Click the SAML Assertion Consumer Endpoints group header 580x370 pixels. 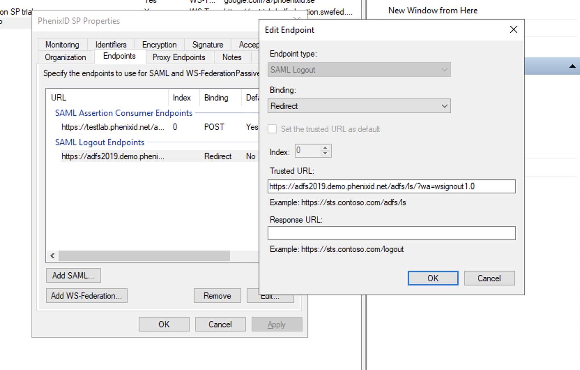coord(124,113)
